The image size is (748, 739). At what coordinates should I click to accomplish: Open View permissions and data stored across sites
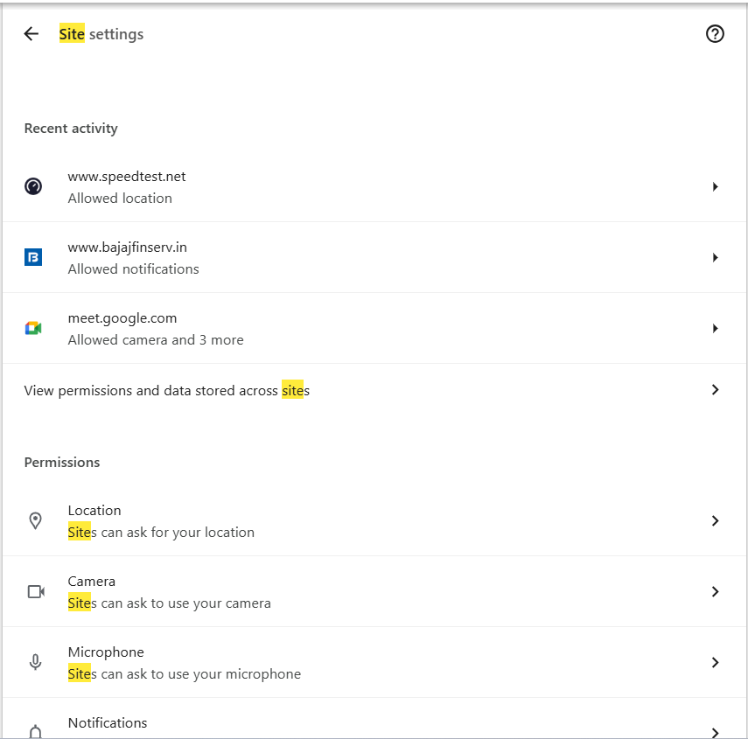(x=374, y=390)
